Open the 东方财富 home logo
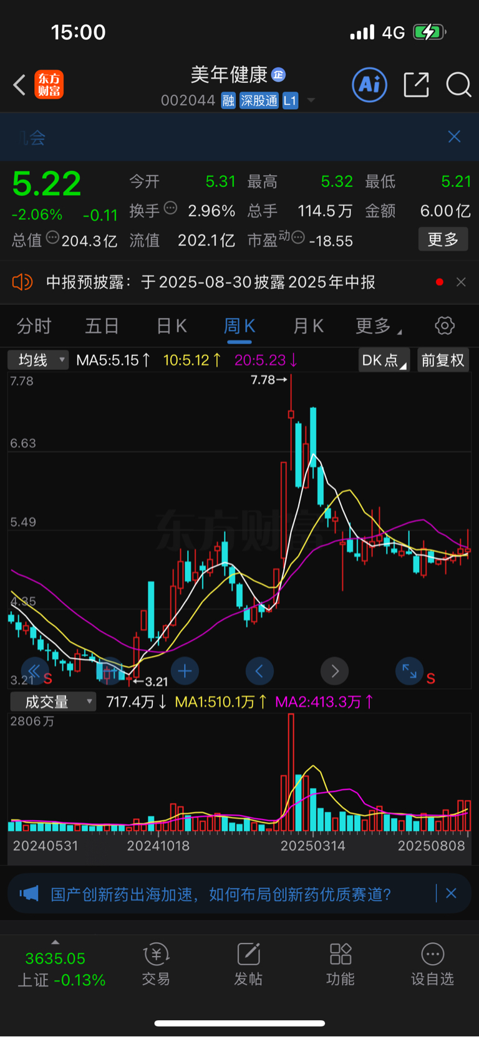 pyautogui.click(x=49, y=85)
